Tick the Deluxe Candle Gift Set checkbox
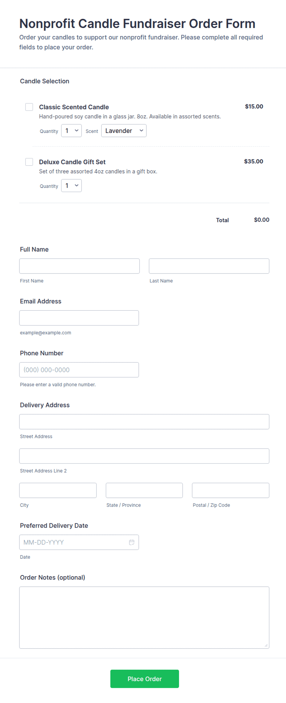Screen dimensions: 286x703 point(29,162)
